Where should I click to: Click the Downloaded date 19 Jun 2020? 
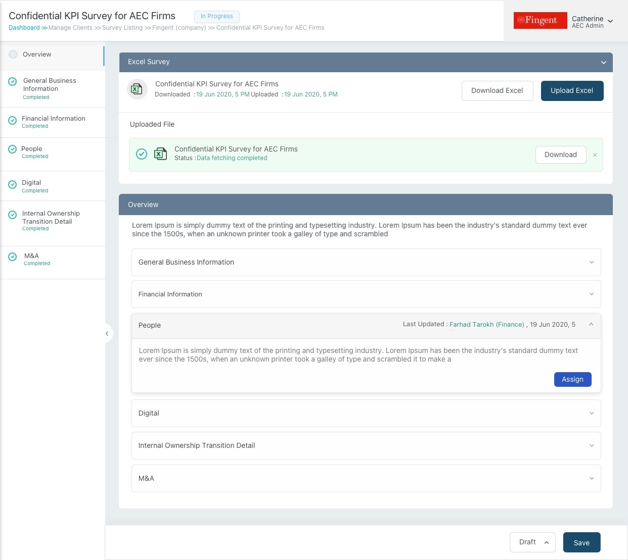pos(222,94)
